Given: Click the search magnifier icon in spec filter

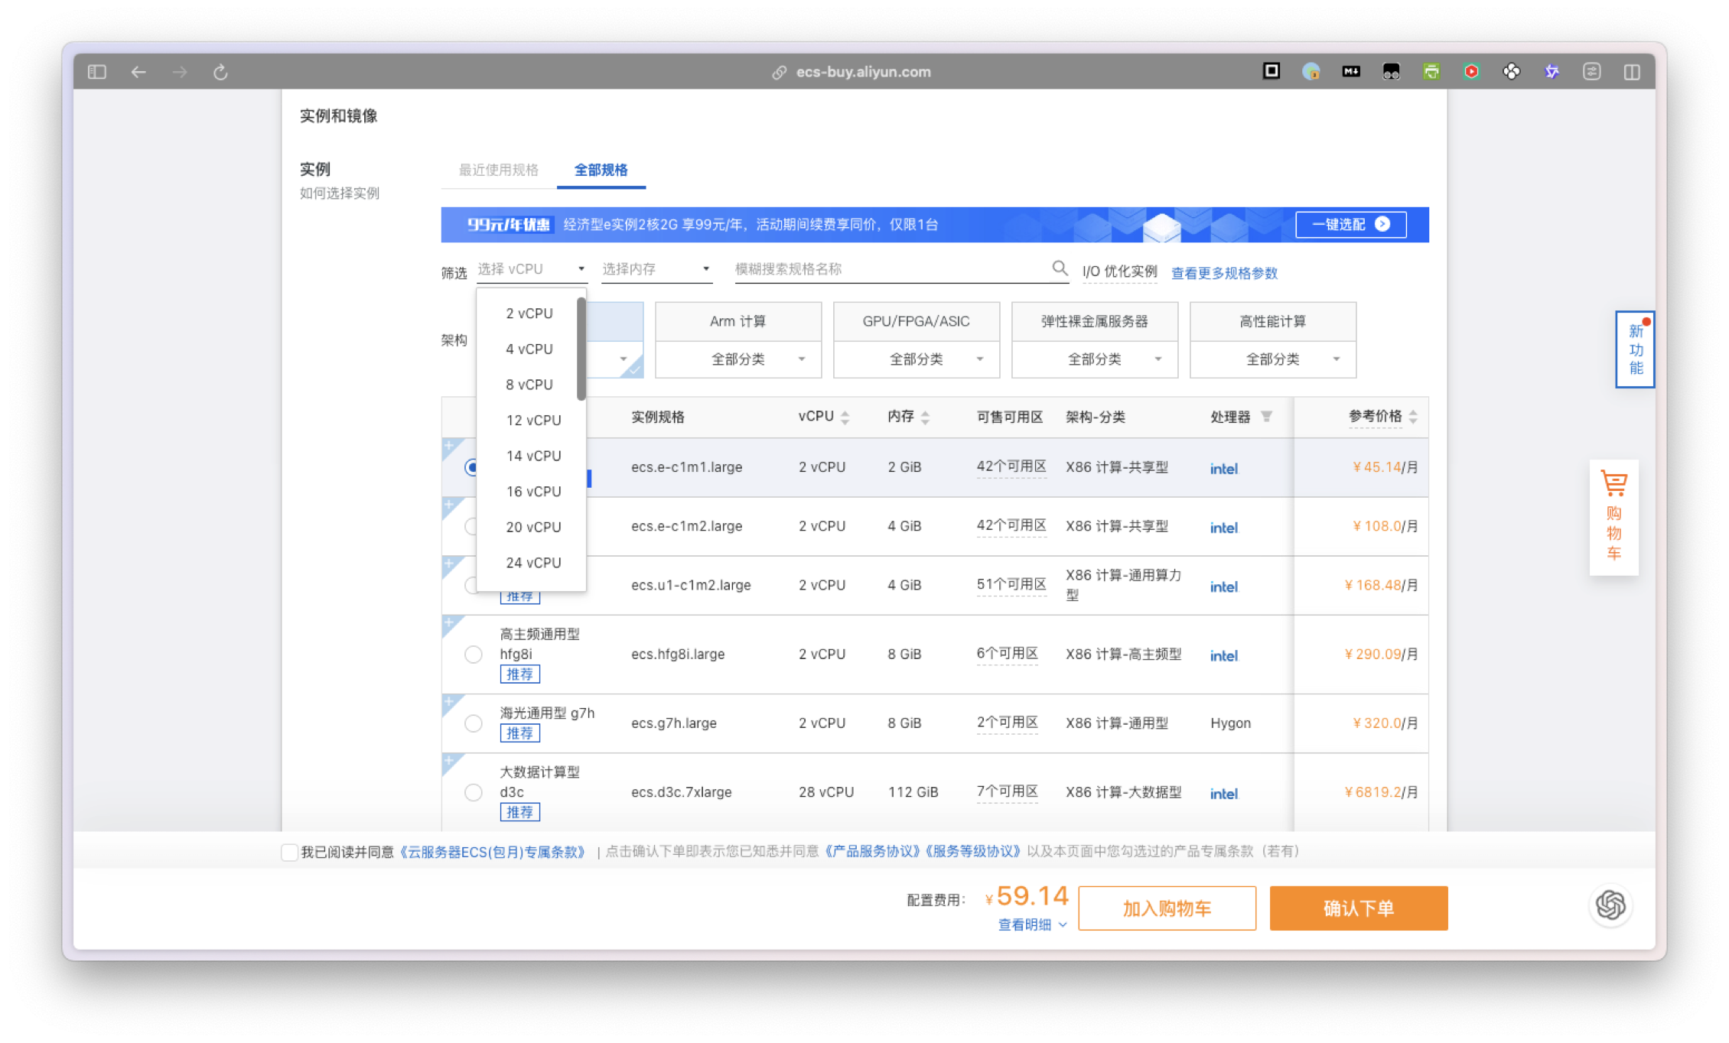Looking at the screenshot, I should 1059,268.
